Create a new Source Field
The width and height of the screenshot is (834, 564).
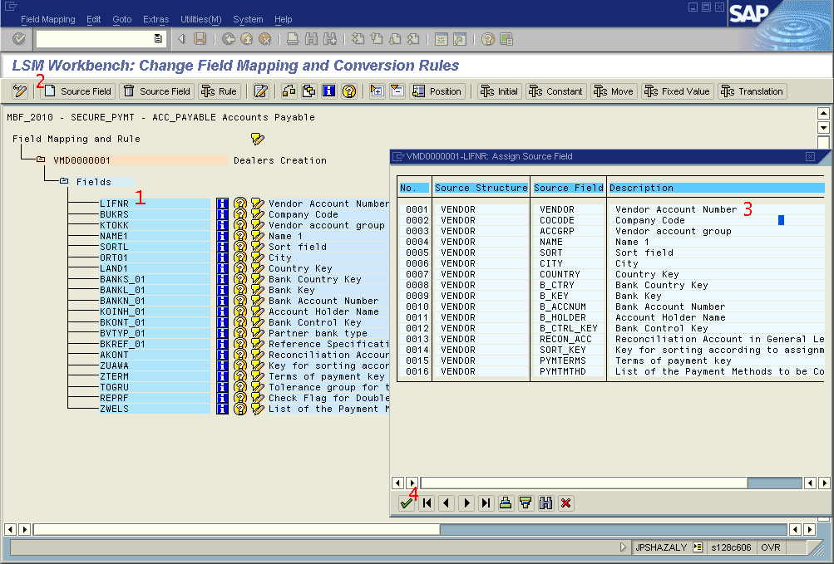(x=76, y=91)
